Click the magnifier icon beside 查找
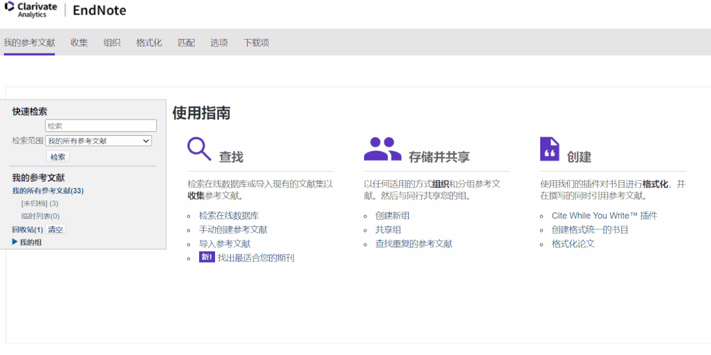The image size is (711, 355). (x=199, y=149)
